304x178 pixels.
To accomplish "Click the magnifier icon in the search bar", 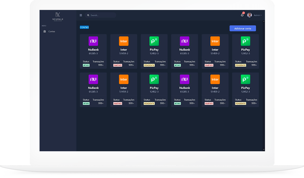I will coord(88,15).
